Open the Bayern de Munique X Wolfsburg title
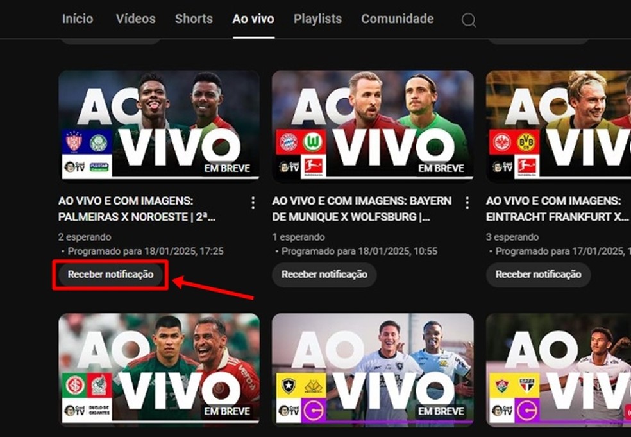This screenshot has height=437, width=631. pyautogui.click(x=361, y=207)
